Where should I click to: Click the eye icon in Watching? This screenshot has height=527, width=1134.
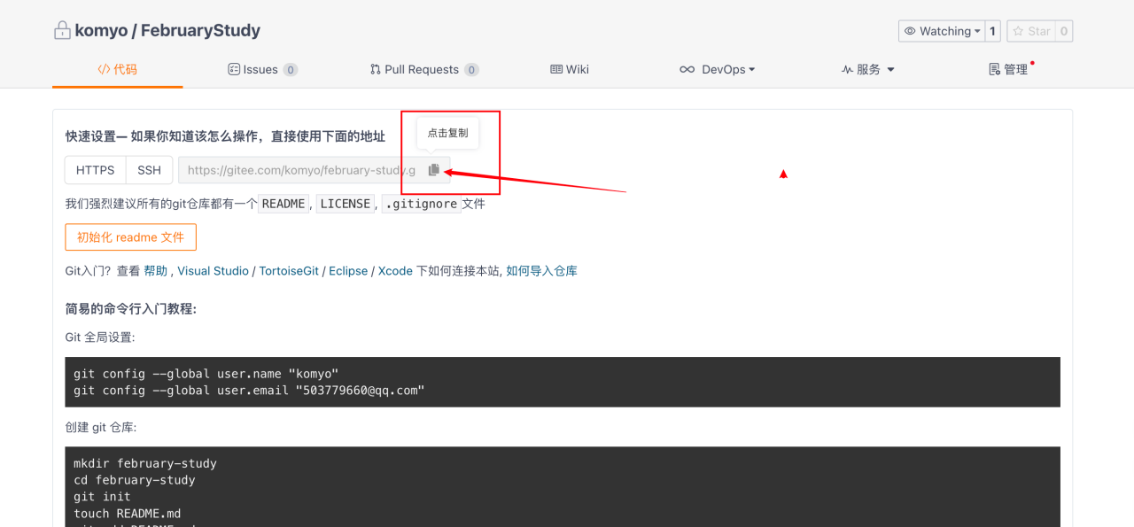click(910, 31)
